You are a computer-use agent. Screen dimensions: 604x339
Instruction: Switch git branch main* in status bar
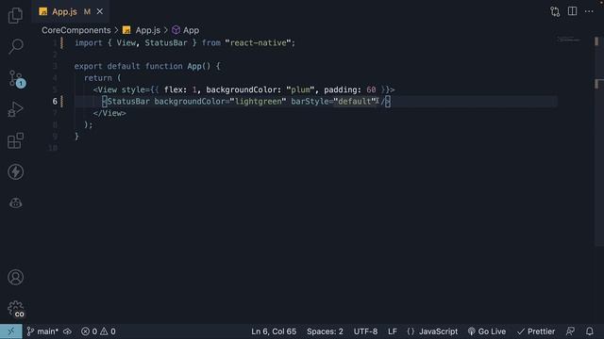click(x=42, y=331)
